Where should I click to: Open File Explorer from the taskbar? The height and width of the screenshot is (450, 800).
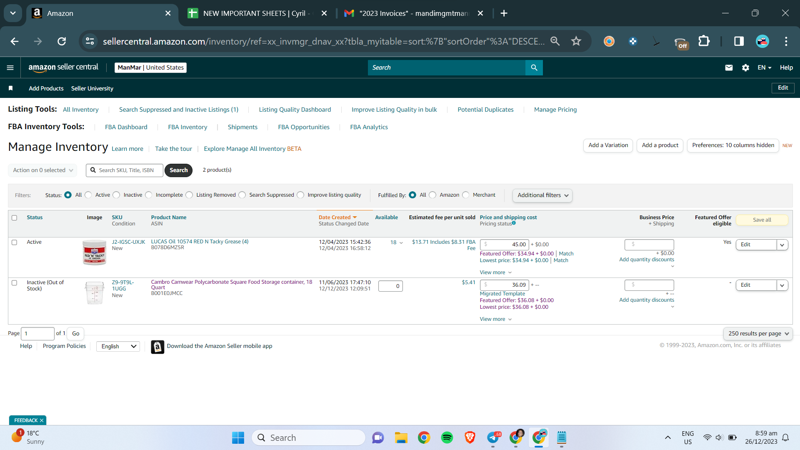[x=401, y=437]
